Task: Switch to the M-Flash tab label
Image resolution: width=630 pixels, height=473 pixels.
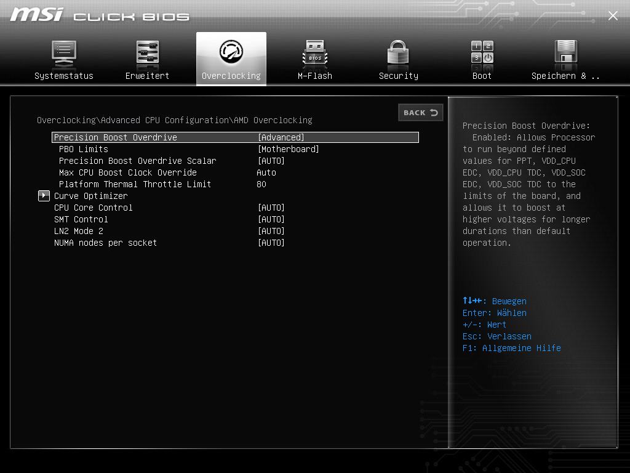Action: tap(314, 76)
